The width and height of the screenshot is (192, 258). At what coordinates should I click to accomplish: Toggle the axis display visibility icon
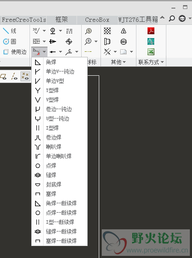[14, 76]
